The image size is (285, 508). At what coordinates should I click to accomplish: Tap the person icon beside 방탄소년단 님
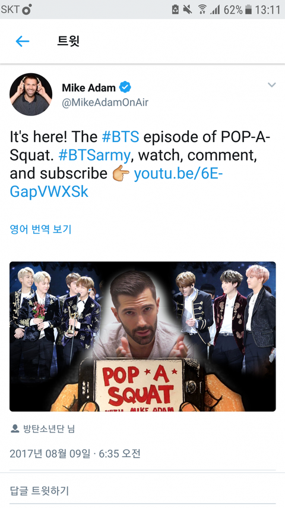point(15,429)
